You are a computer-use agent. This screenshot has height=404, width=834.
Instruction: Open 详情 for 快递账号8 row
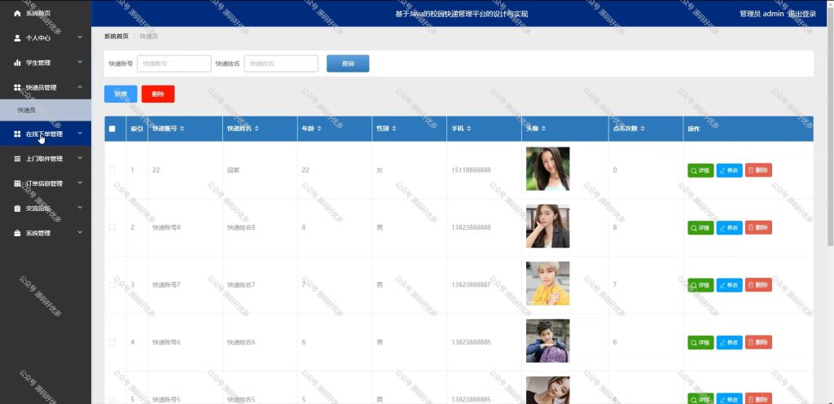coord(700,227)
